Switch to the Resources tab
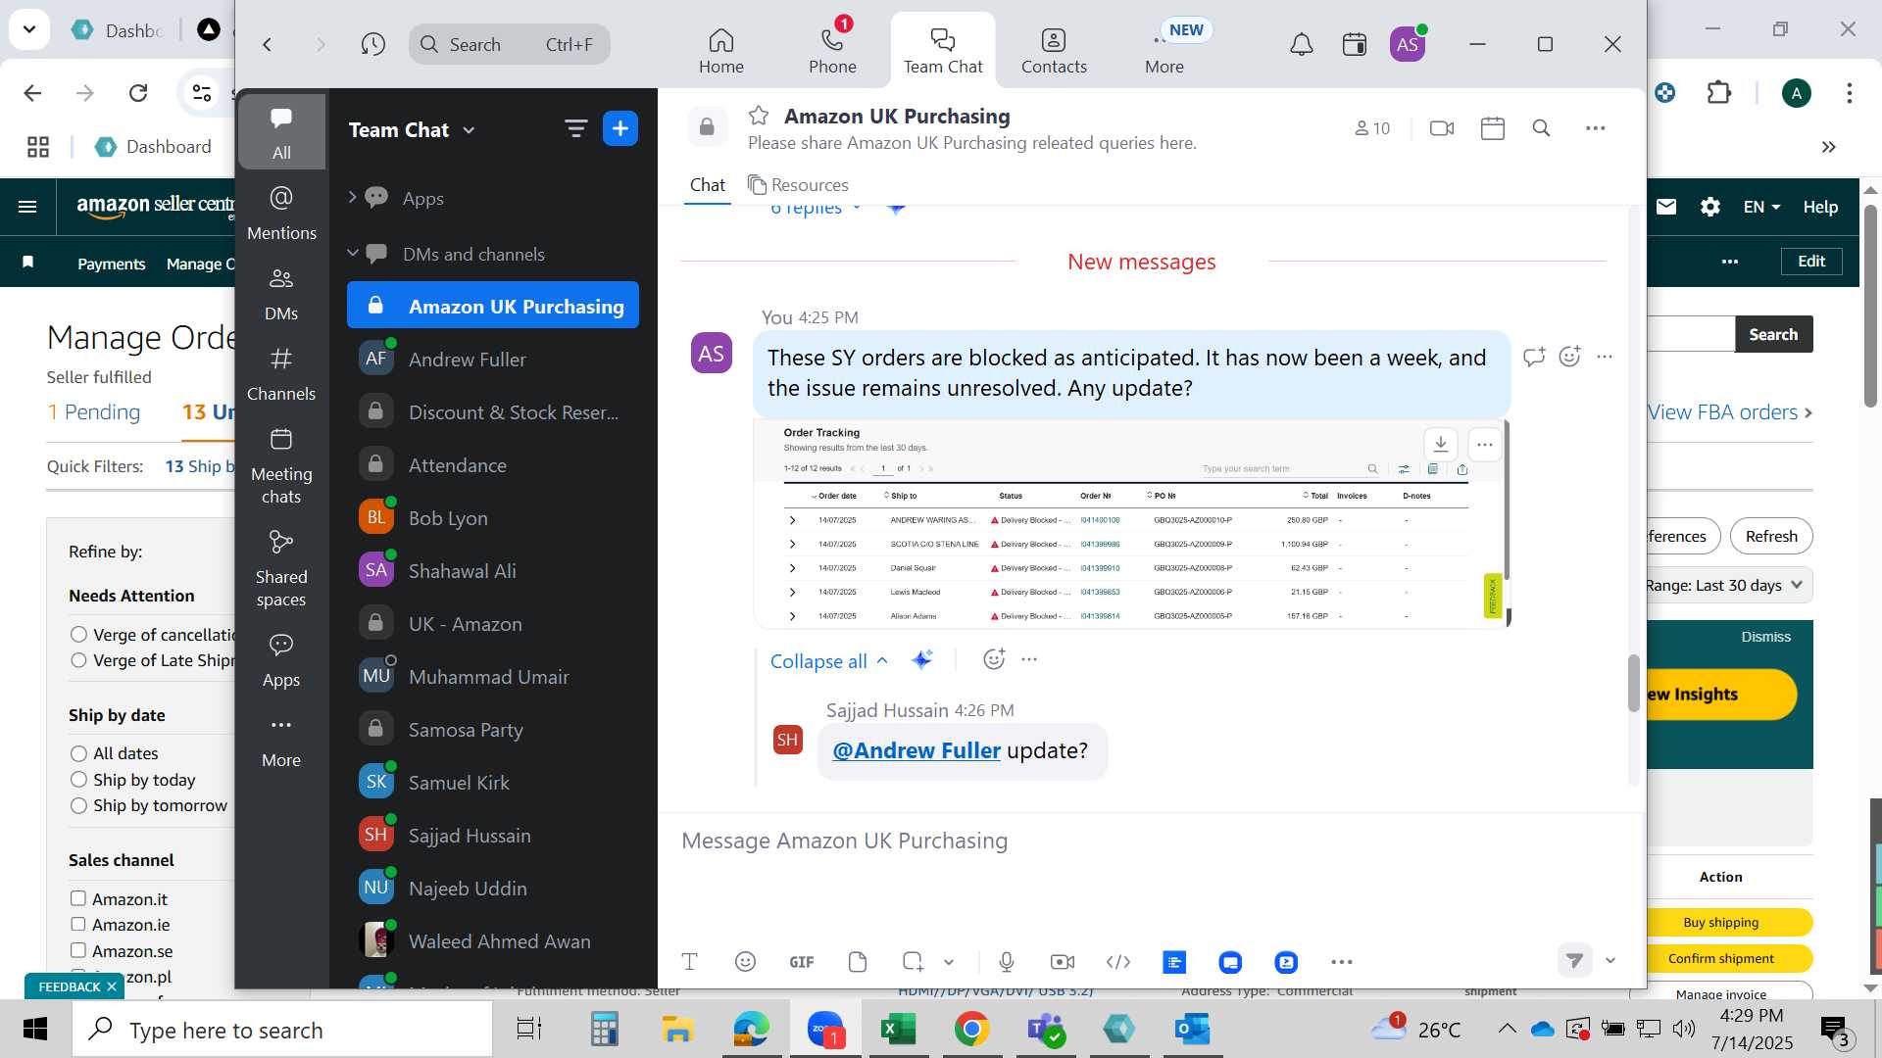1882x1058 pixels. click(798, 184)
